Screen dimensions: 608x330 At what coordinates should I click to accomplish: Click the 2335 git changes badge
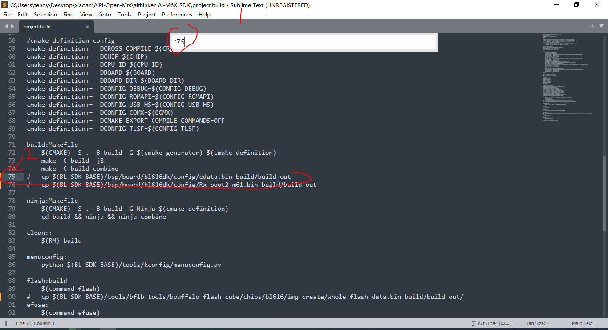click(505, 323)
